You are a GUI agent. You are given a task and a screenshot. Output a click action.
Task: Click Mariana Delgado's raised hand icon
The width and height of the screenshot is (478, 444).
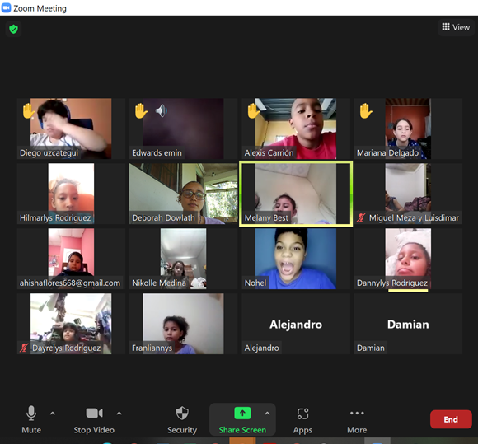(366, 110)
